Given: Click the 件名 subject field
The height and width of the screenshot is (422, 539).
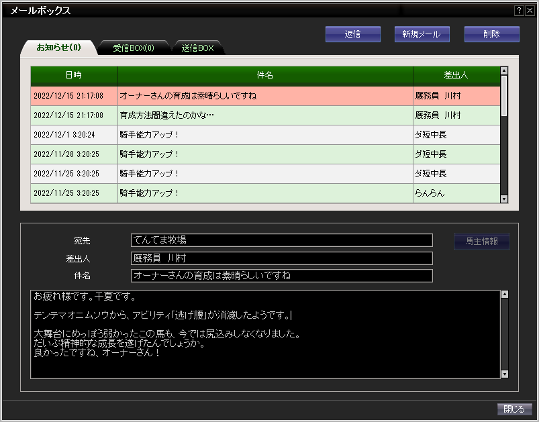Looking at the screenshot, I should click(281, 276).
